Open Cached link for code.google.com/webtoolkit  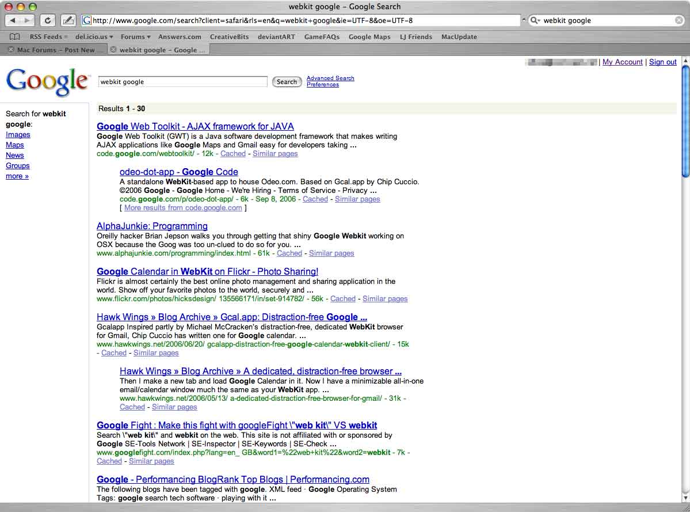click(233, 154)
